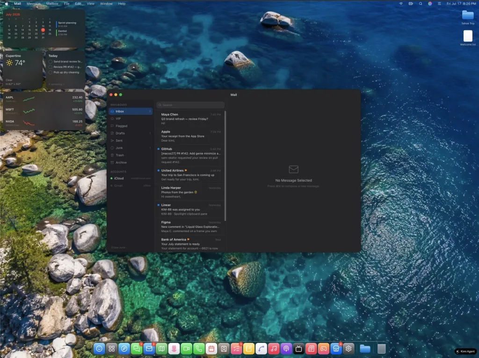
Task: Open the File menu
Action: click(x=66, y=4)
